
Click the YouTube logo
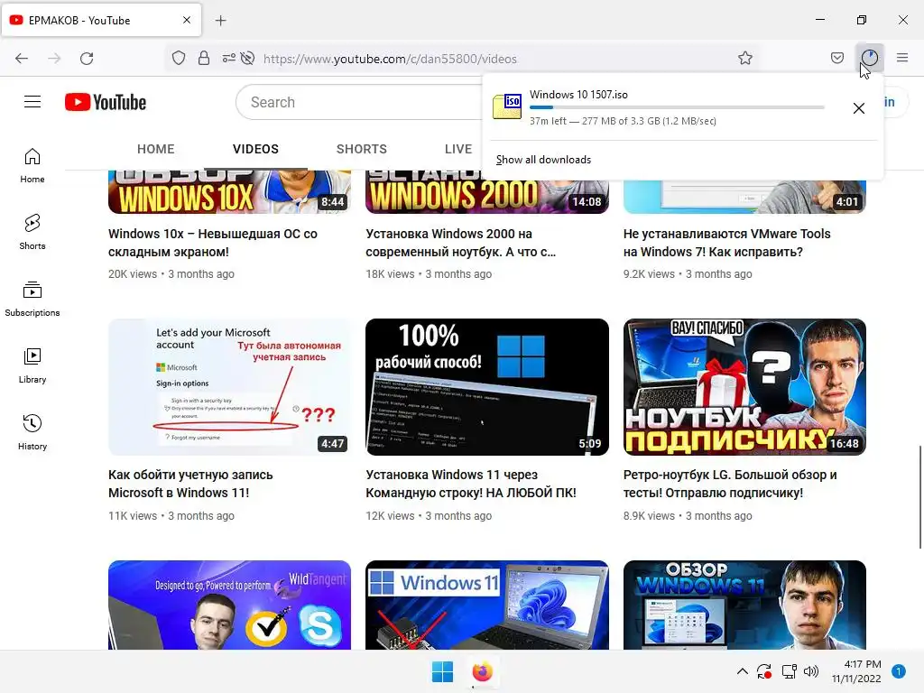pos(106,102)
